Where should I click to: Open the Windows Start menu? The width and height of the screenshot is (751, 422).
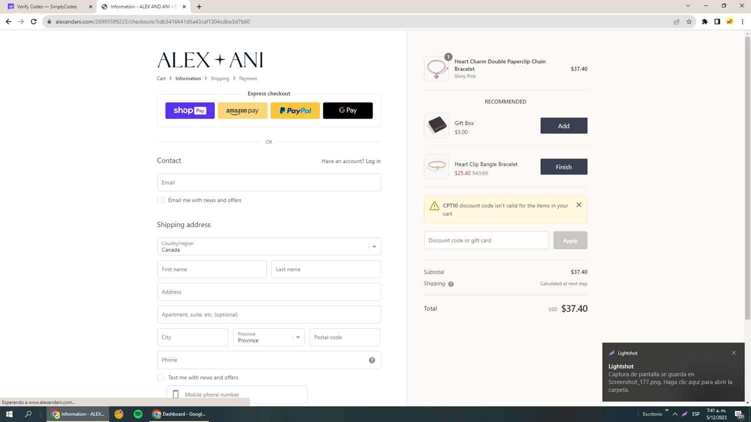click(9, 414)
